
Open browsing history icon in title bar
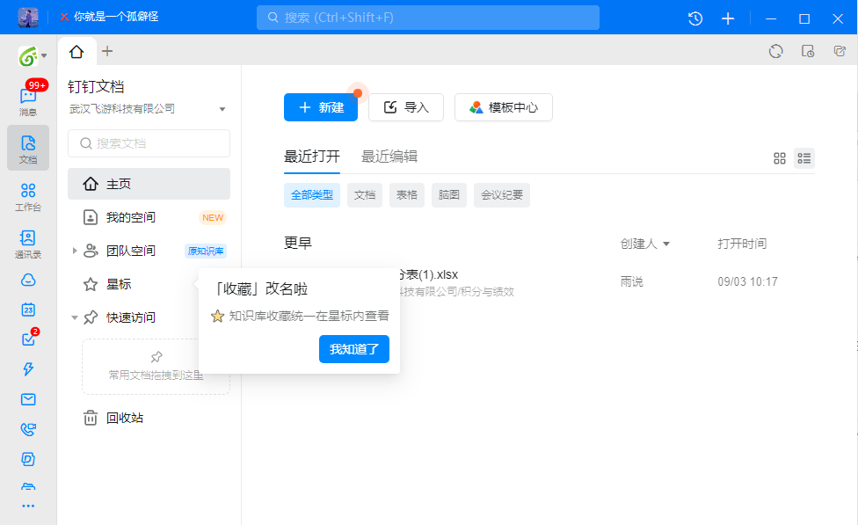[x=694, y=18]
